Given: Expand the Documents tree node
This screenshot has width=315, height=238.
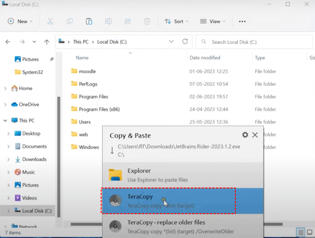Looking at the screenshot, I should click(x=8, y=147).
